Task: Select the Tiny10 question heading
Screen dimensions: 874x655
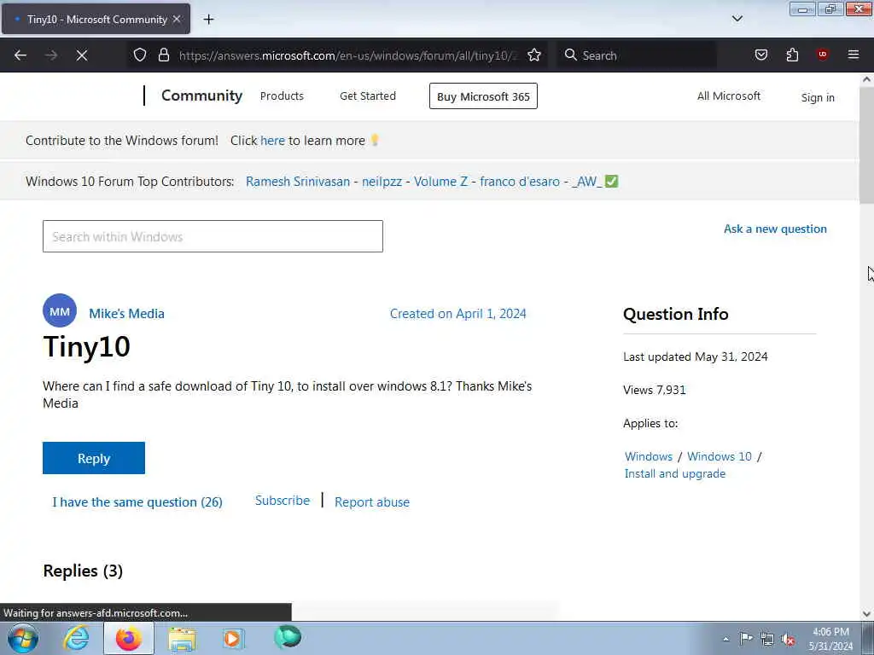Action: (86, 346)
